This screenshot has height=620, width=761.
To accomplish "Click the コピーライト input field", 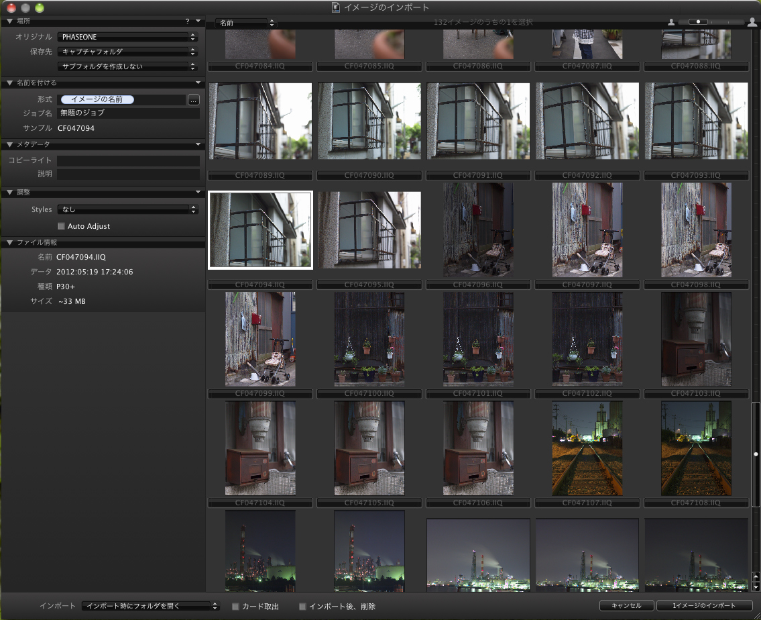I will 128,160.
